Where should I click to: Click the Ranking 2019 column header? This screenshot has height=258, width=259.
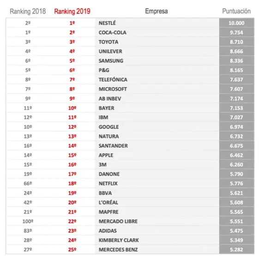pyautogui.click(x=72, y=11)
